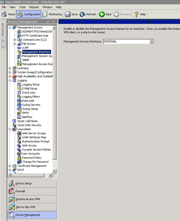The width and height of the screenshot is (180, 221).
Task: Expand High Availability and Scalability node
Action: (10, 76)
